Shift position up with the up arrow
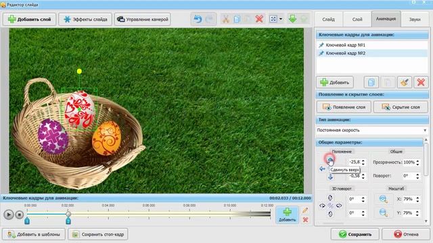 (330, 160)
